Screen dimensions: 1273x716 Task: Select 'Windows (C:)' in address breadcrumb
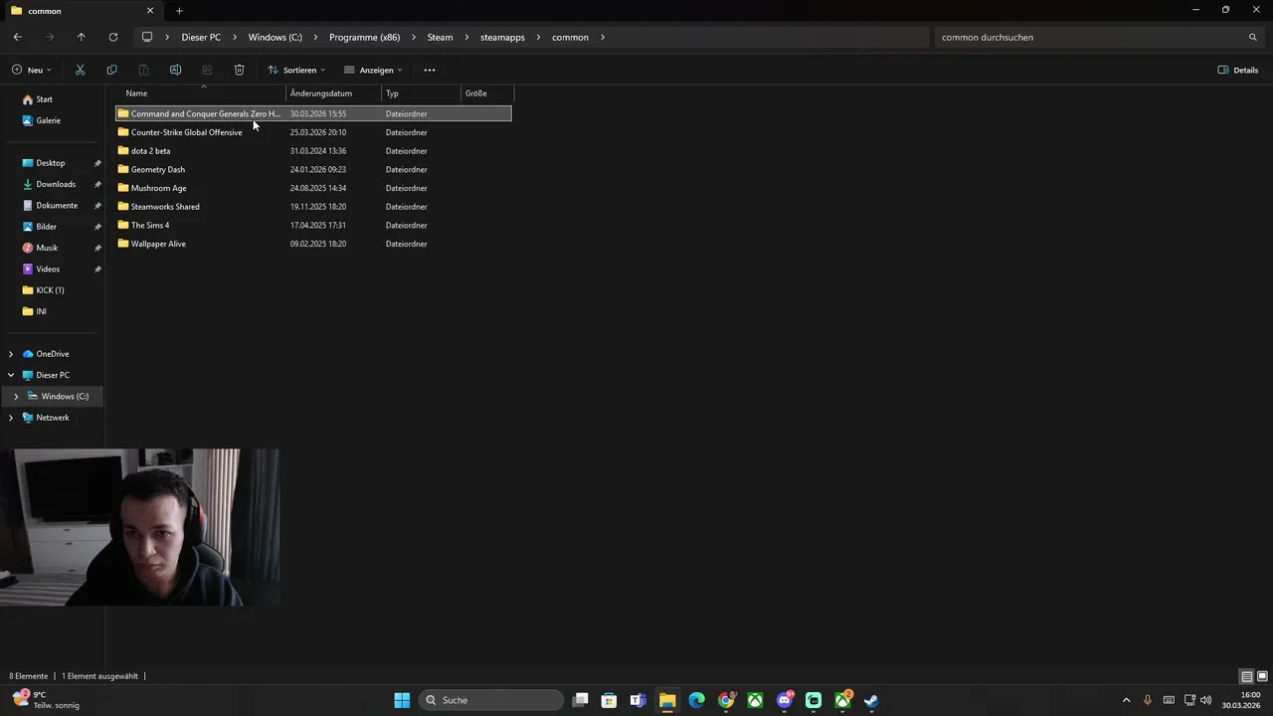(274, 37)
